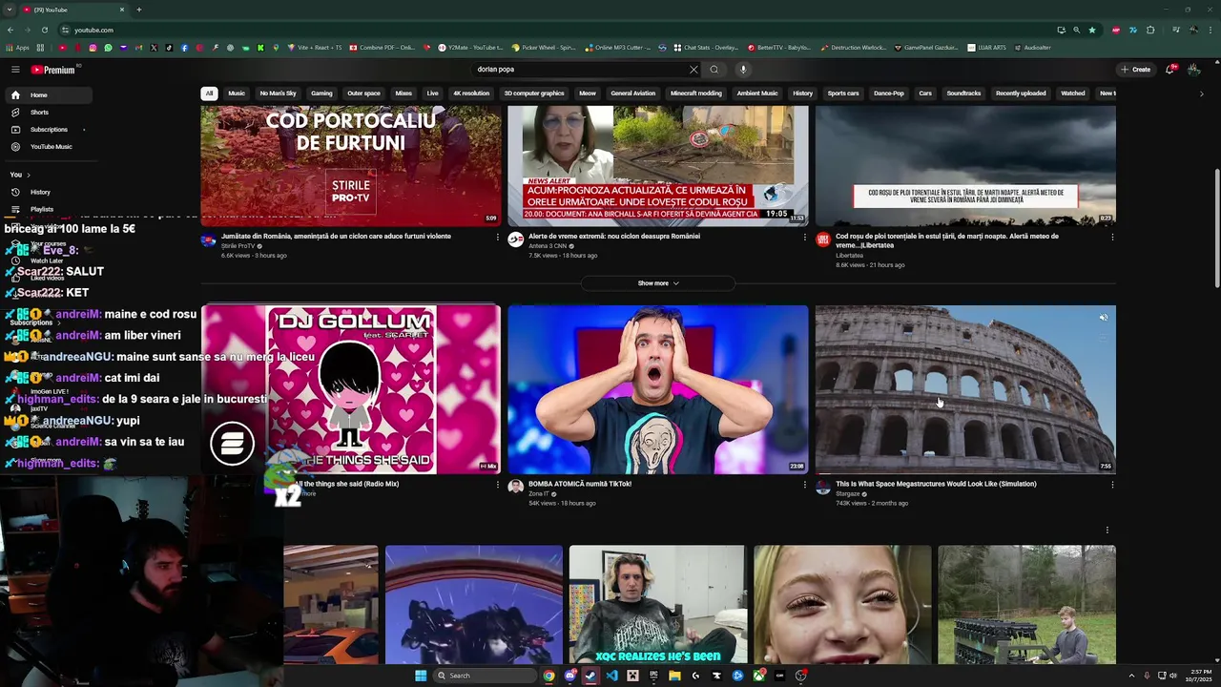Select the Minecraft modding chip
The height and width of the screenshot is (687, 1221).
pos(695,94)
